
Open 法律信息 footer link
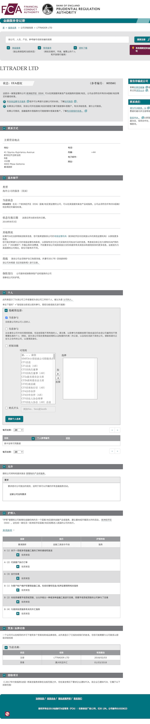pos(40,698)
